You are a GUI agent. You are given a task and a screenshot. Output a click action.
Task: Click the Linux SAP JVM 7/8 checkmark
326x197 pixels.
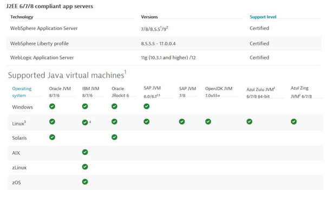tap(182, 121)
